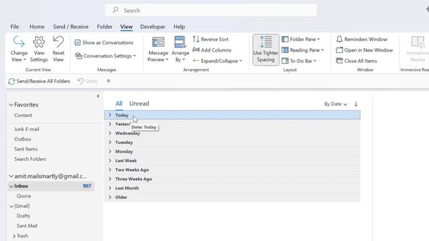The image size is (429, 241).
Task: Open the Sent Items folder
Action: click(25, 149)
